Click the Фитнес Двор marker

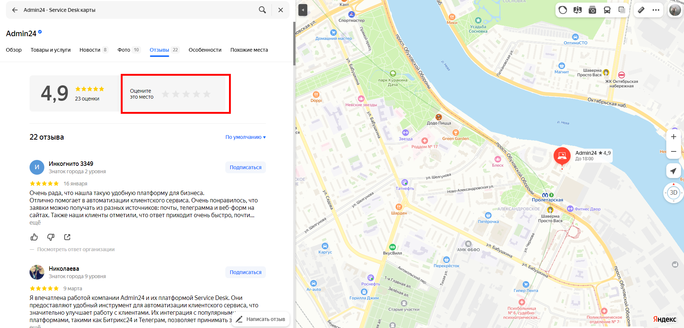(570, 209)
